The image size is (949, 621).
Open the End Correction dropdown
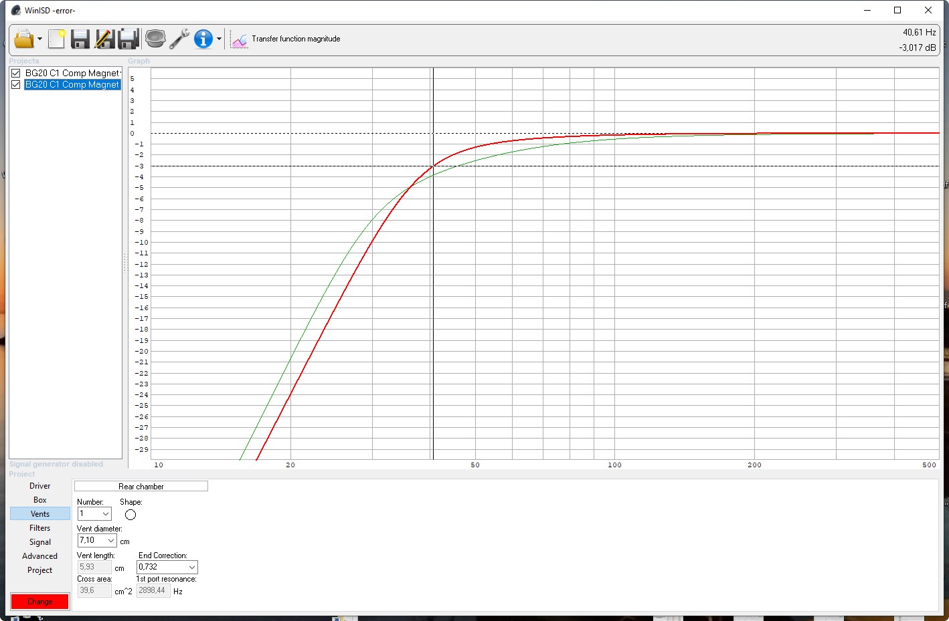tap(191, 568)
